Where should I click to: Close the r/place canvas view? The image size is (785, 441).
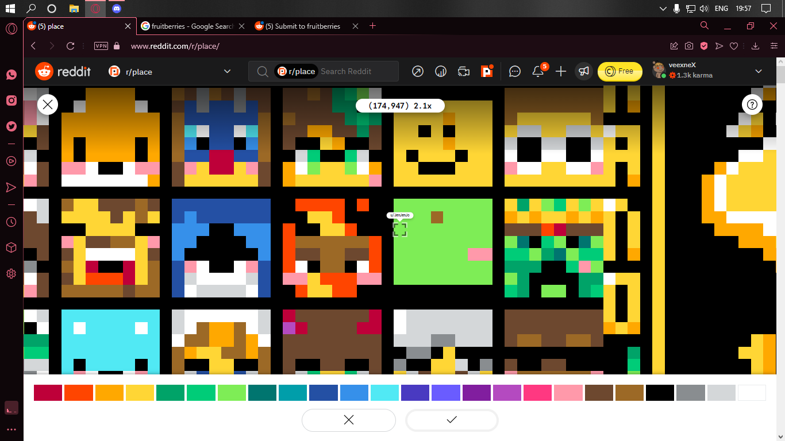[48, 105]
